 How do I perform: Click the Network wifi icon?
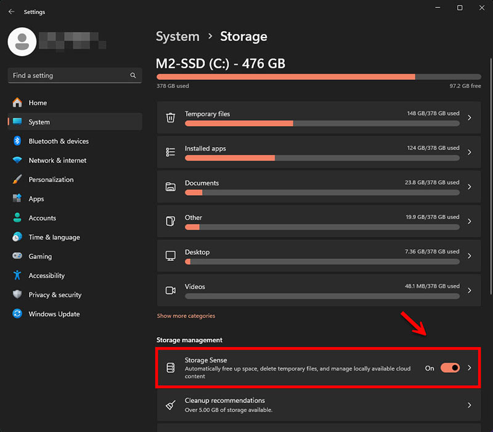click(x=17, y=160)
